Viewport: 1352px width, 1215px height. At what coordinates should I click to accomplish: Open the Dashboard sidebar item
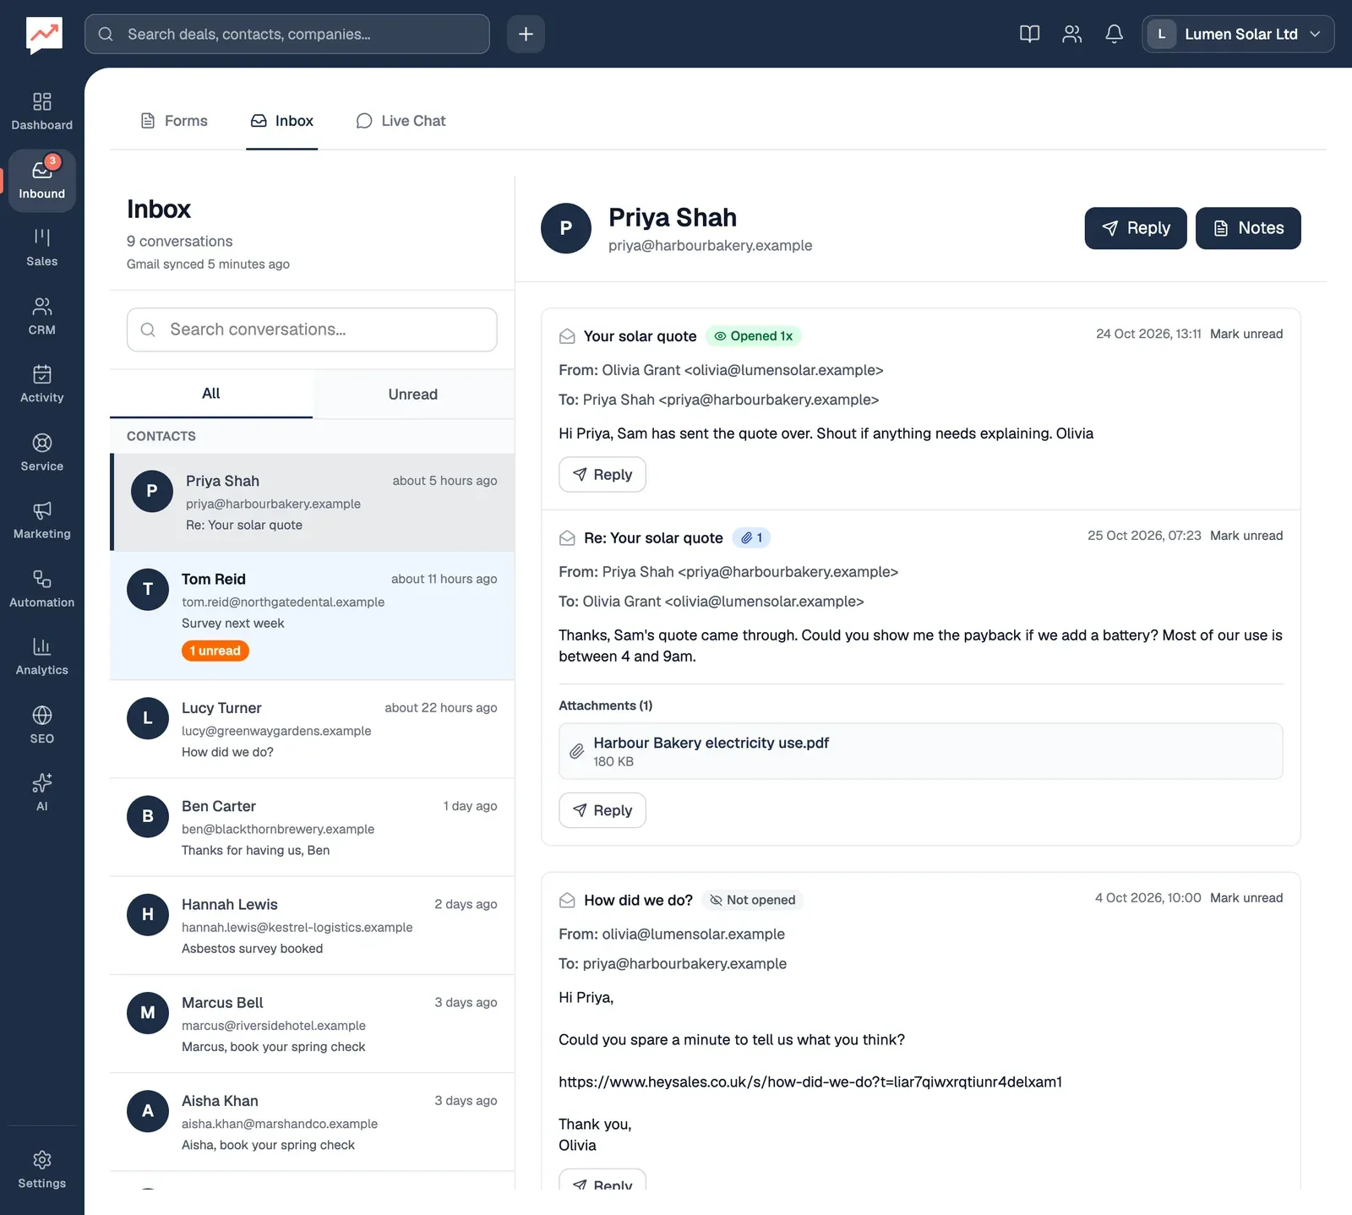click(42, 112)
